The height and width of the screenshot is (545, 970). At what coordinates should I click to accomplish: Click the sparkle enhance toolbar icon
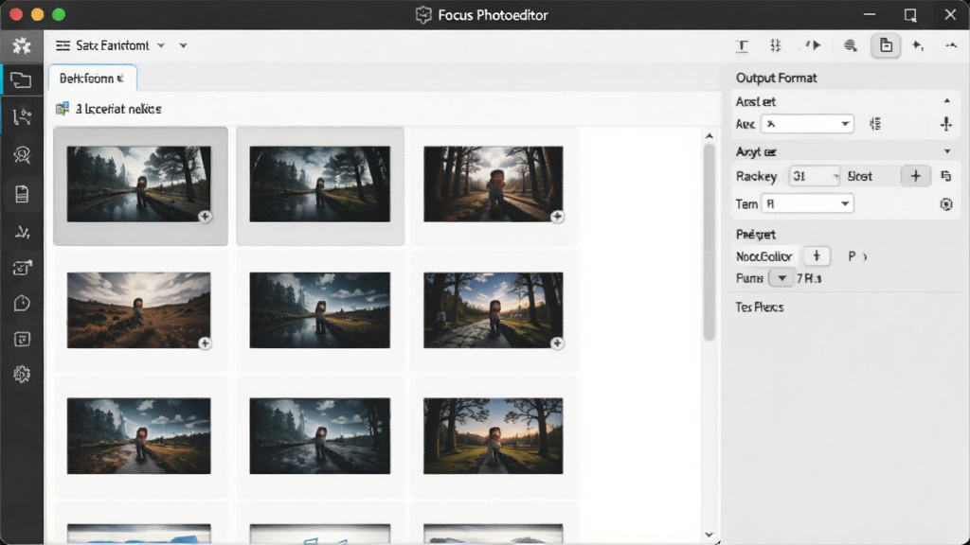918,45
